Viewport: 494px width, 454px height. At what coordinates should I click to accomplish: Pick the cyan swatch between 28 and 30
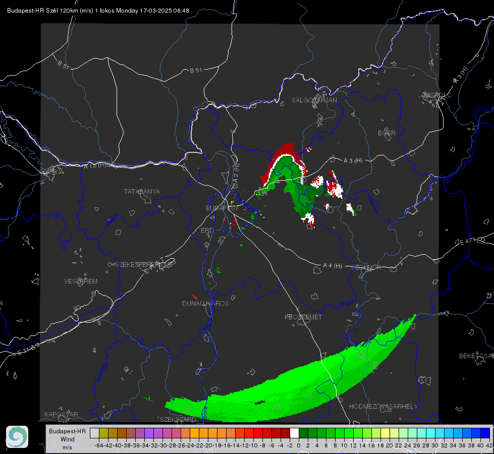click(431, 433)
